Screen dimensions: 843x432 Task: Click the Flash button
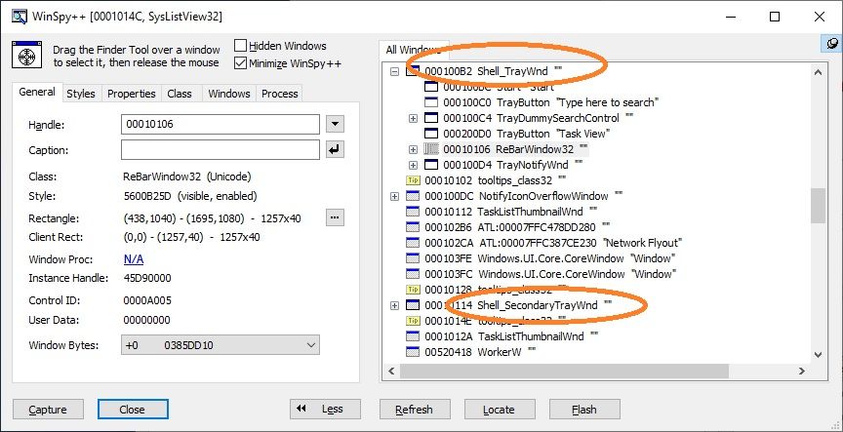tap(584, 410)
